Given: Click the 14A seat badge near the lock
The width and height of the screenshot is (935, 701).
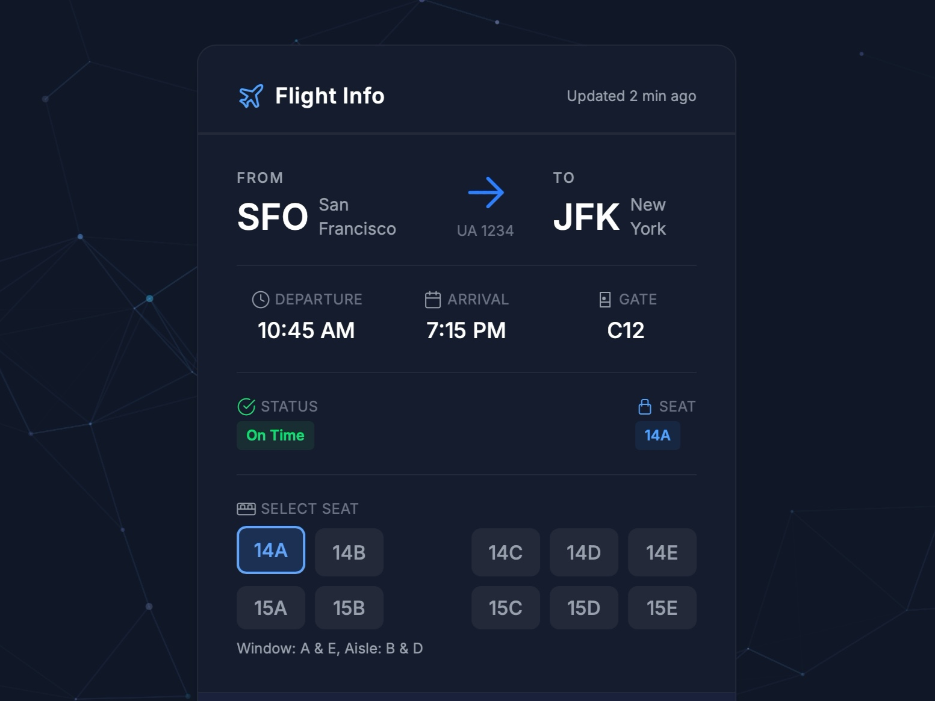Looking at the screenshot, I should tap(657, 435).
